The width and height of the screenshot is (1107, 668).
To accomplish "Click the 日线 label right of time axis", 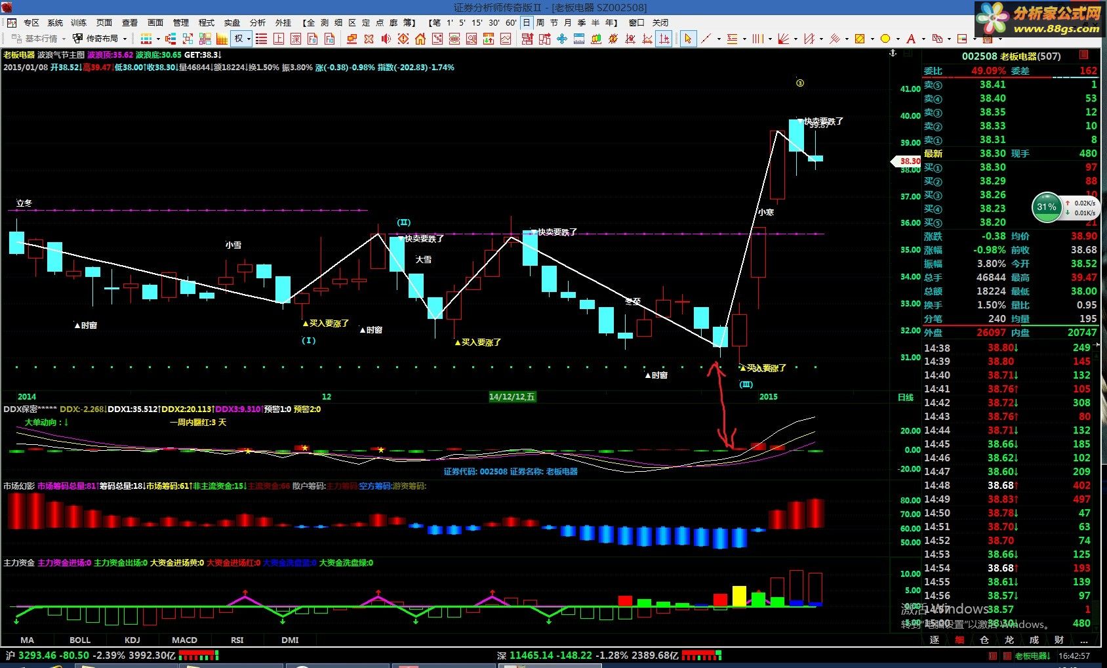I will [905, 397].
